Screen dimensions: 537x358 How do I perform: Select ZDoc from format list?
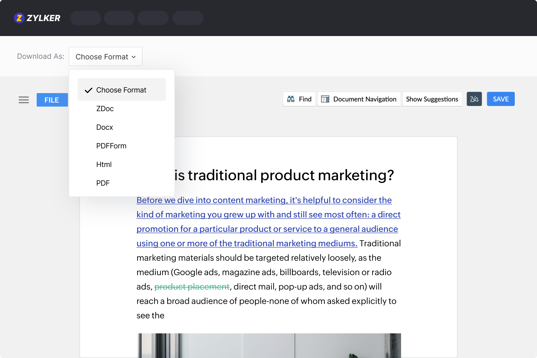tap(105, 109)
